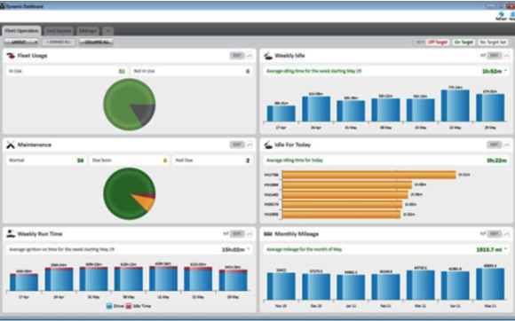The height and width of the screenshot is (321, 515).
Task: Click the Maintenance wrench icon
Action: (11, 145)
